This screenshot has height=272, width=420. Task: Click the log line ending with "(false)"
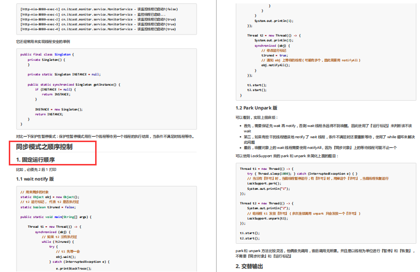coord(99,9)
